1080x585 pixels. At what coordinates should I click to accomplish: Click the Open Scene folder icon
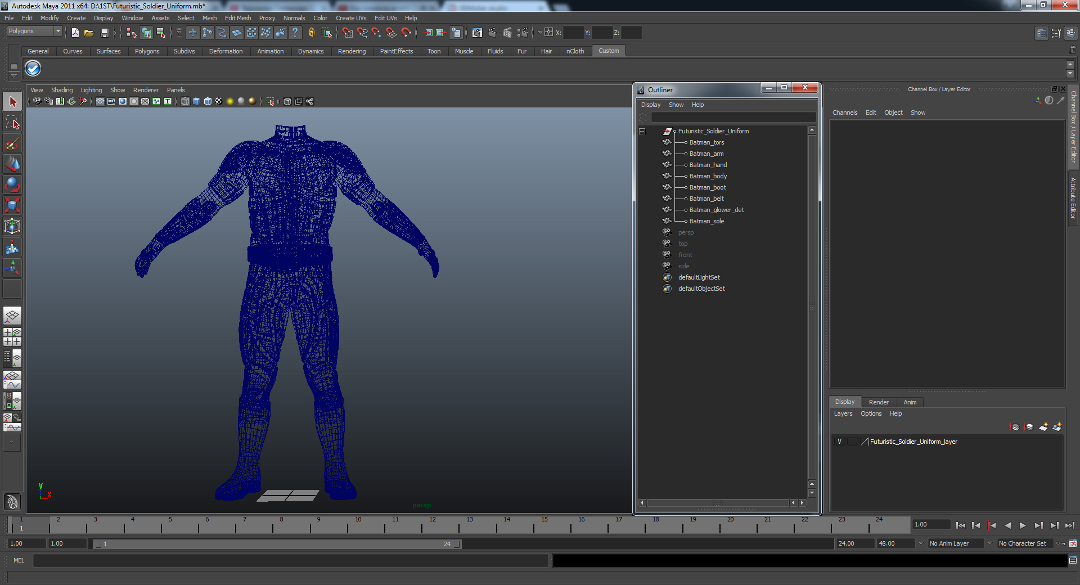tap(89, 33)
